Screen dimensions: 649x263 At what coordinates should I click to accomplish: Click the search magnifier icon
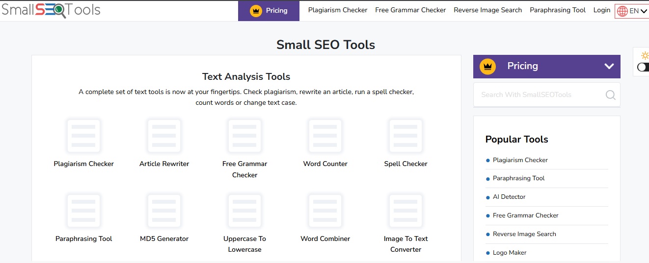pos(610,95)
